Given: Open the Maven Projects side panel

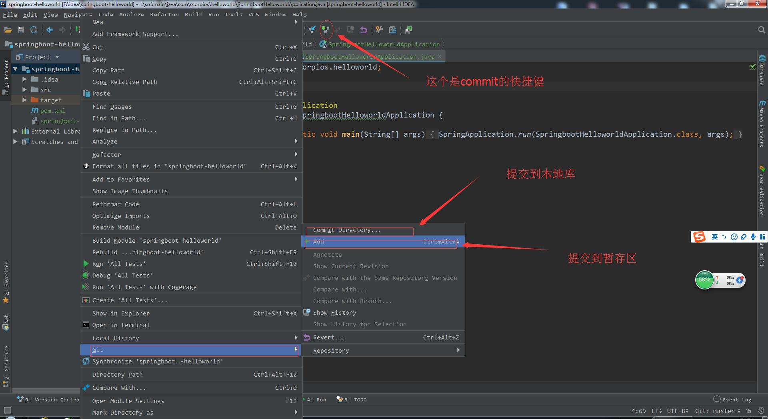Looking at the screenshot, I should pos(762,124).
